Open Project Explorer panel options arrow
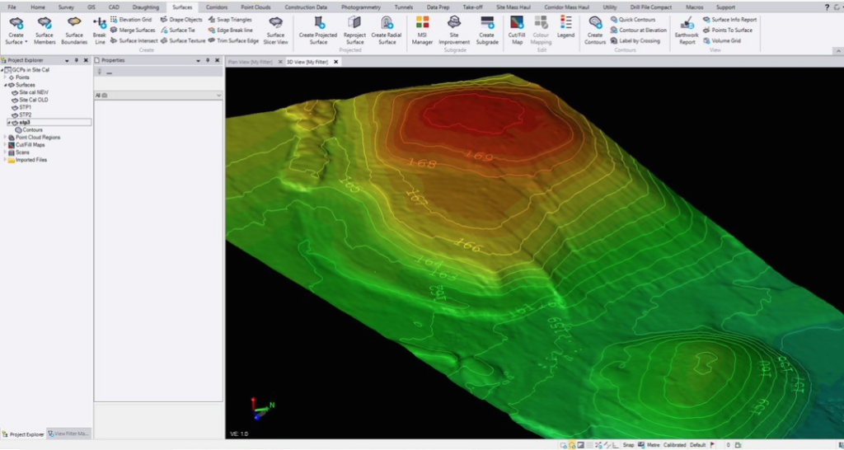This screenshot has height=450, width=844. tap(67, 61)
